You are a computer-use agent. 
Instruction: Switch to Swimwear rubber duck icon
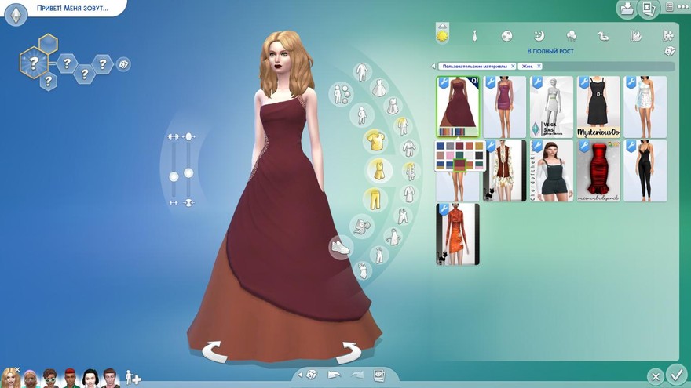pyautogui.click(x=603, y=35)
